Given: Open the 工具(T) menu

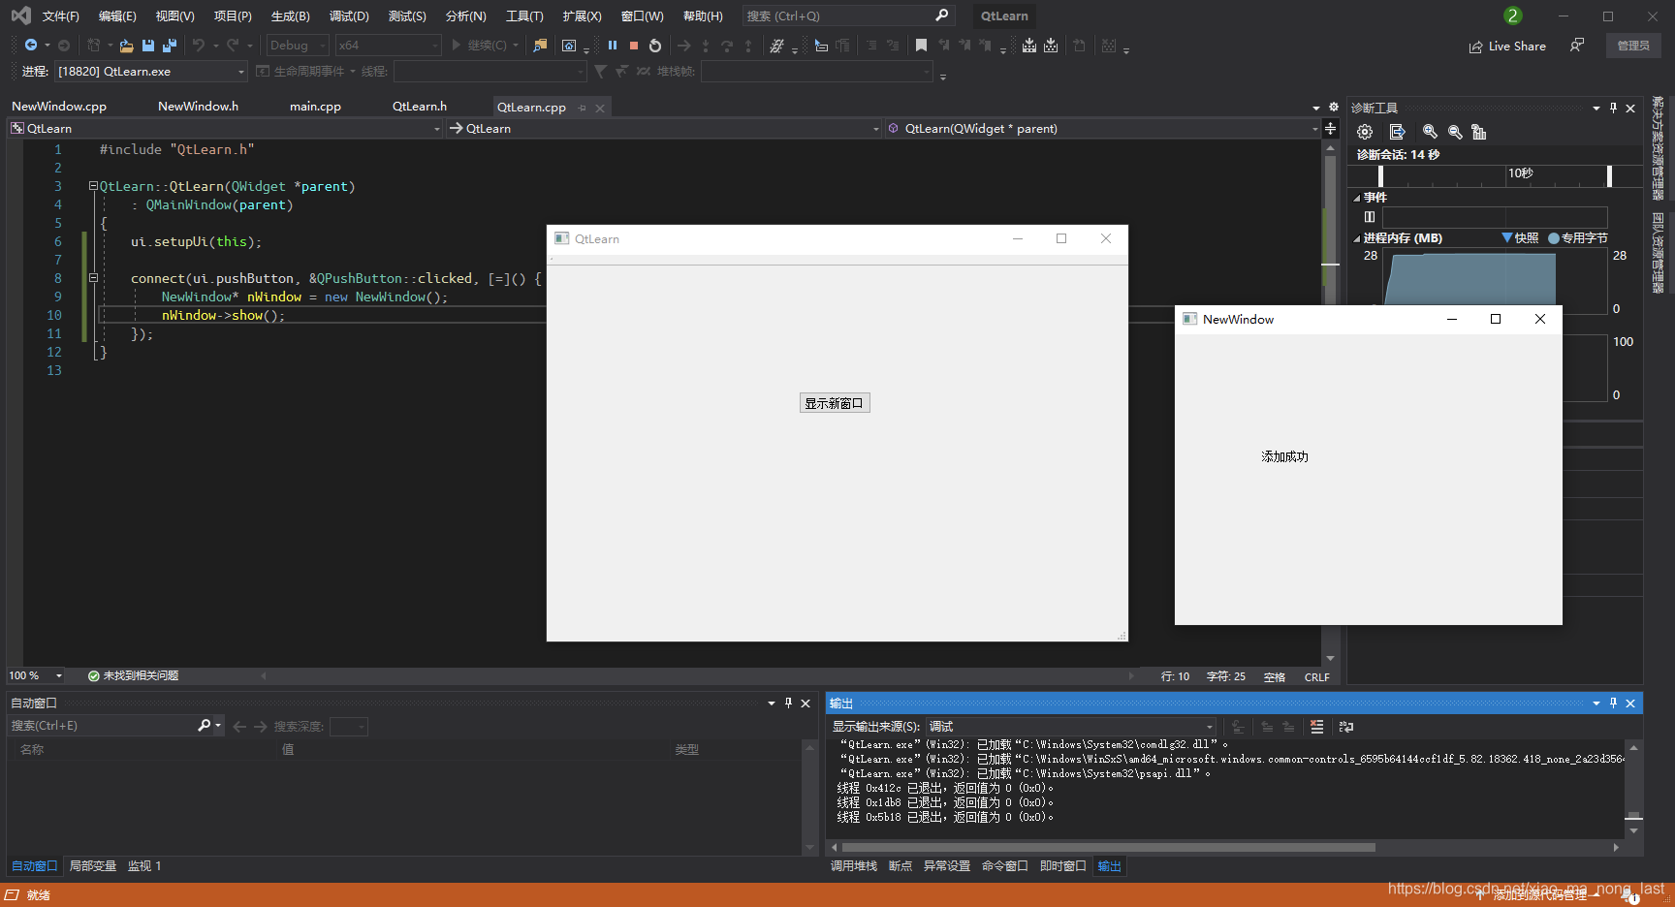Looking at the screenshot, I should click(524, 16).
